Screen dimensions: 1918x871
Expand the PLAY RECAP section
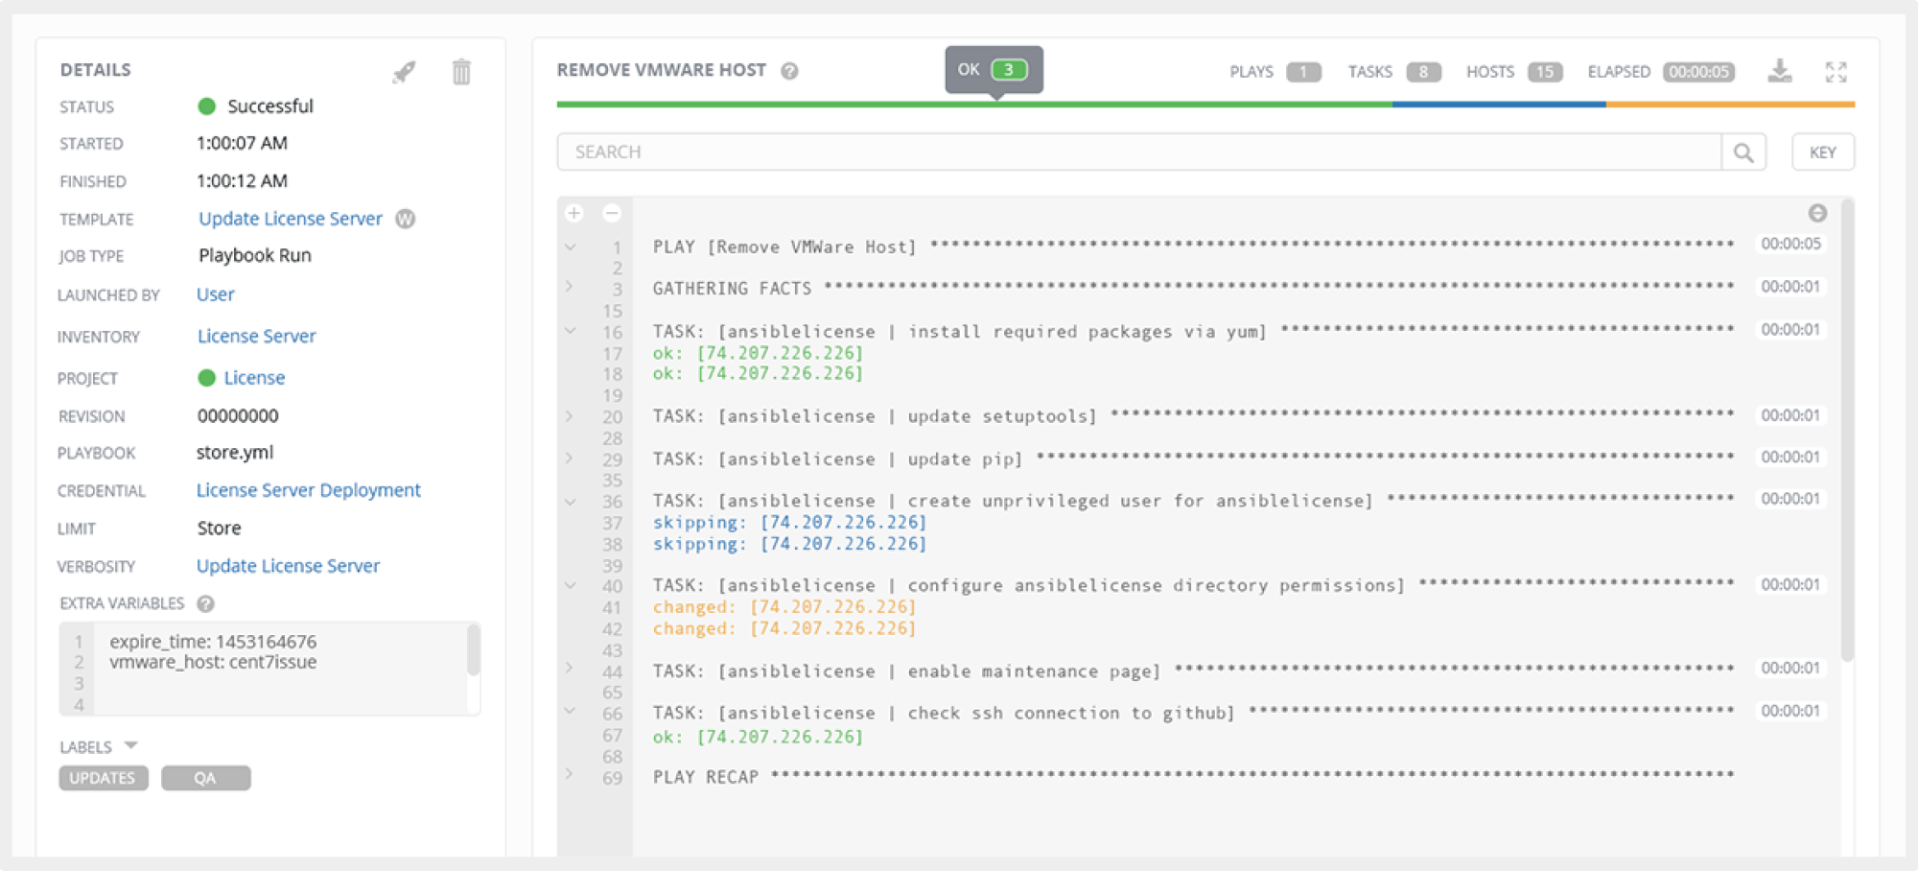pyautogui.click(x=570, y=774)
